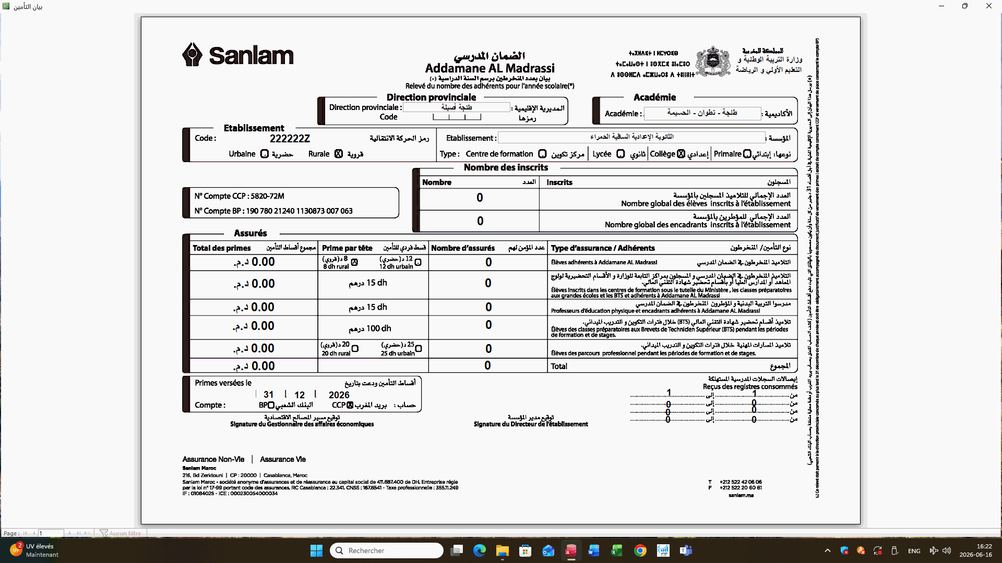Click the Rechercher taskbar search box
Screen dimensions: 1002x563
point(387,550)
